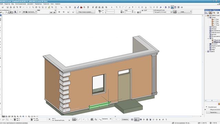Screen dimensions: 220x124
Task: Toggle the layer lock icon
Action: (x=26, y=12)
